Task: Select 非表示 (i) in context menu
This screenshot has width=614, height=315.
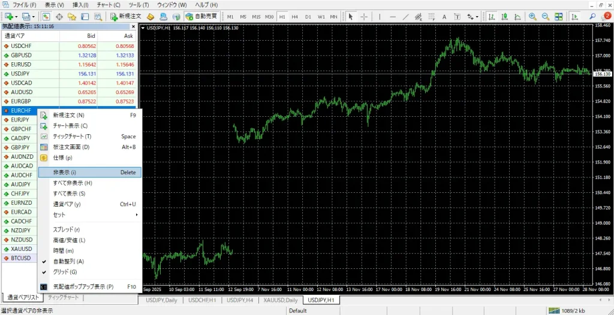Action: 90,172
